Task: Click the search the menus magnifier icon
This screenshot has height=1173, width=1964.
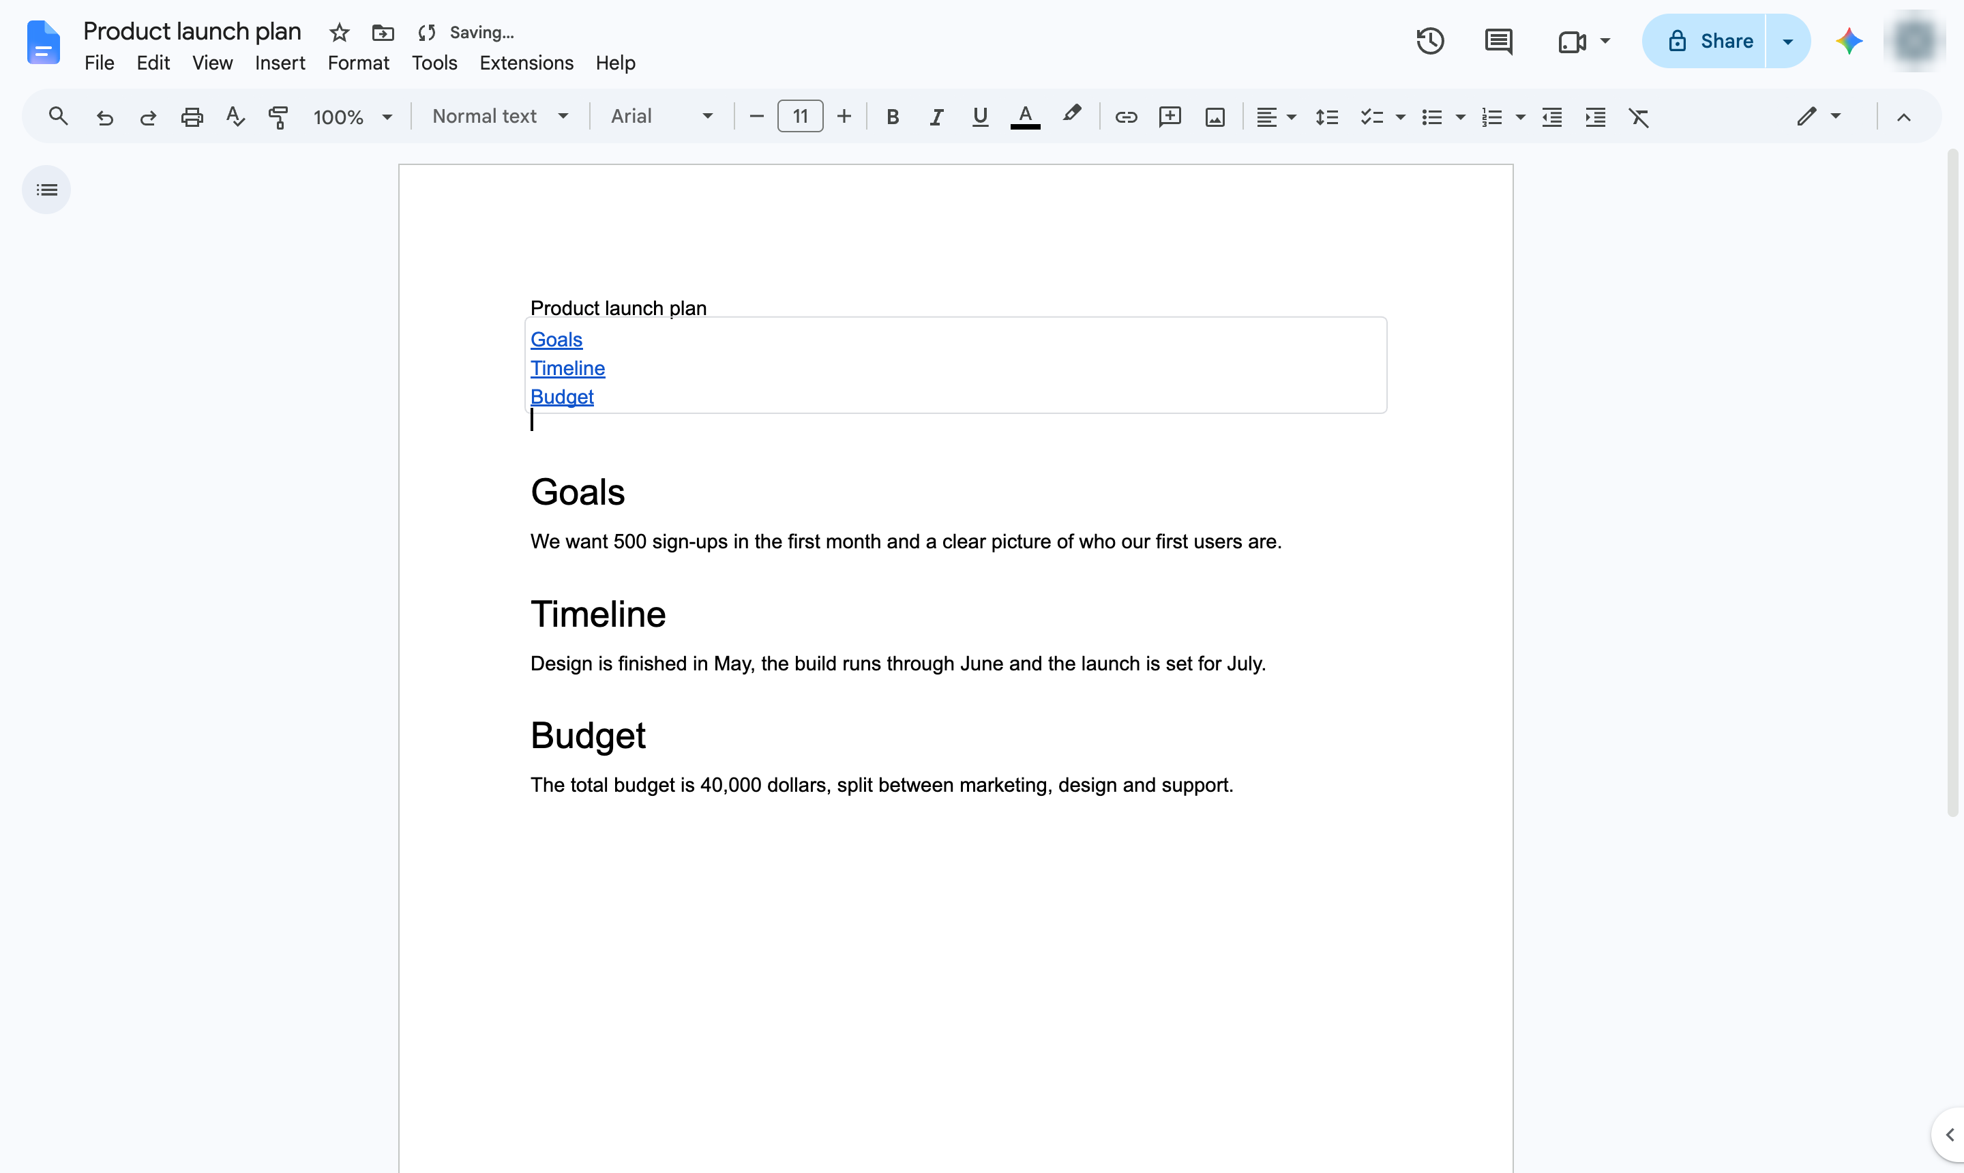Action: [58, 117]
